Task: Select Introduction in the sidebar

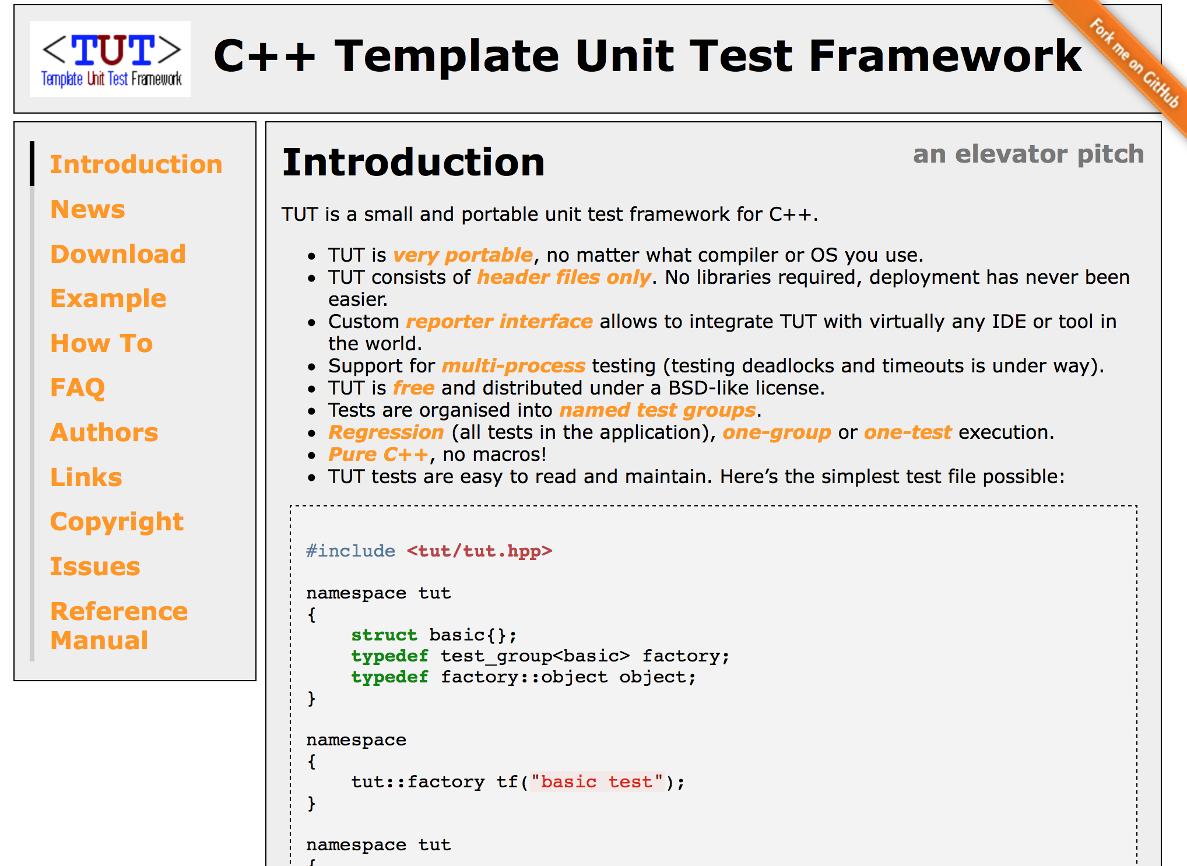Action: 136,164
